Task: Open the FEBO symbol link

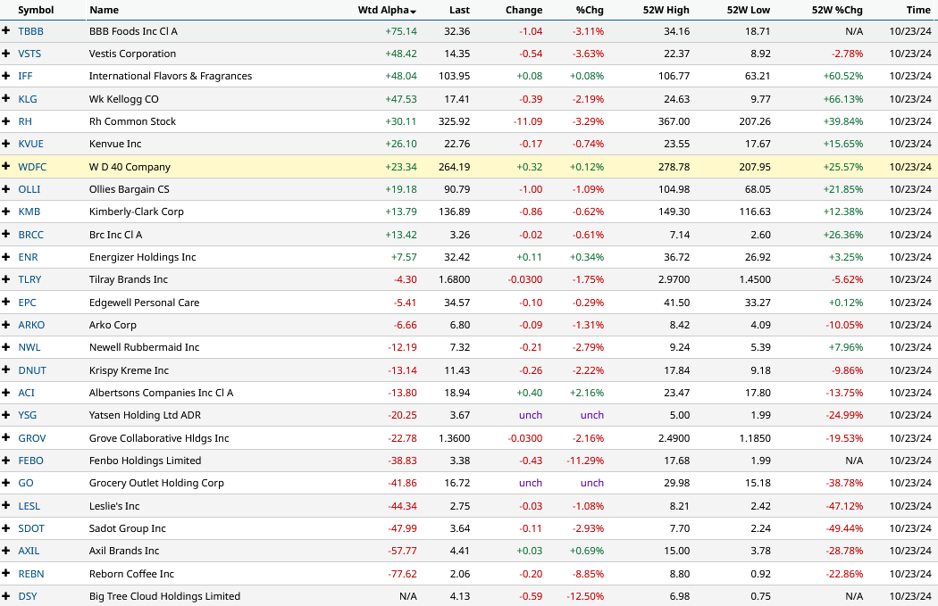Action: 30,461
